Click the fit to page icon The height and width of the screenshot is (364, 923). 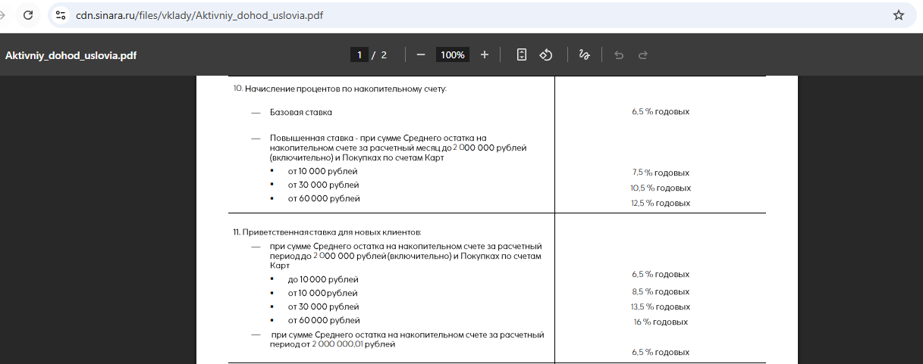point(522,55)
